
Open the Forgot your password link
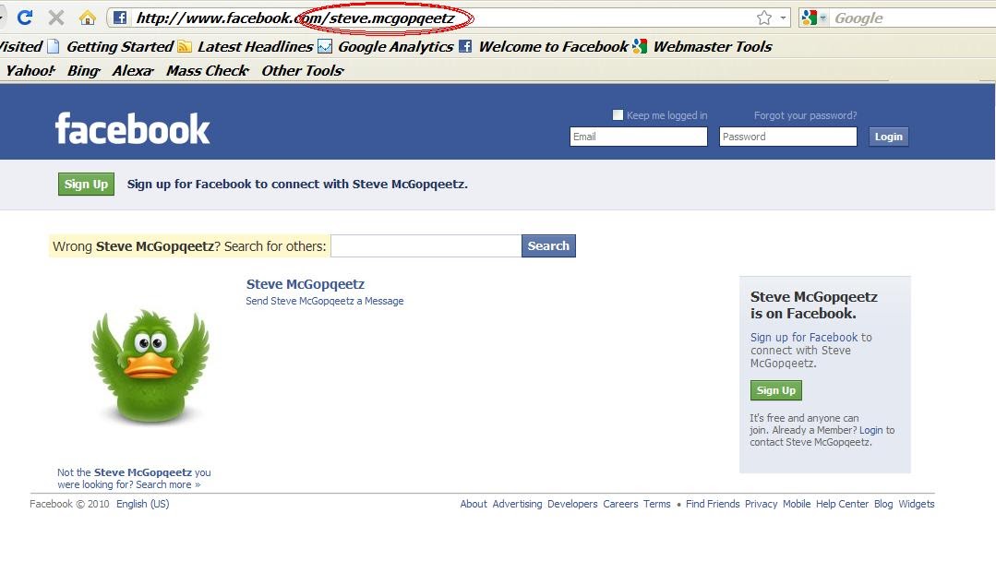coord(805,115)
